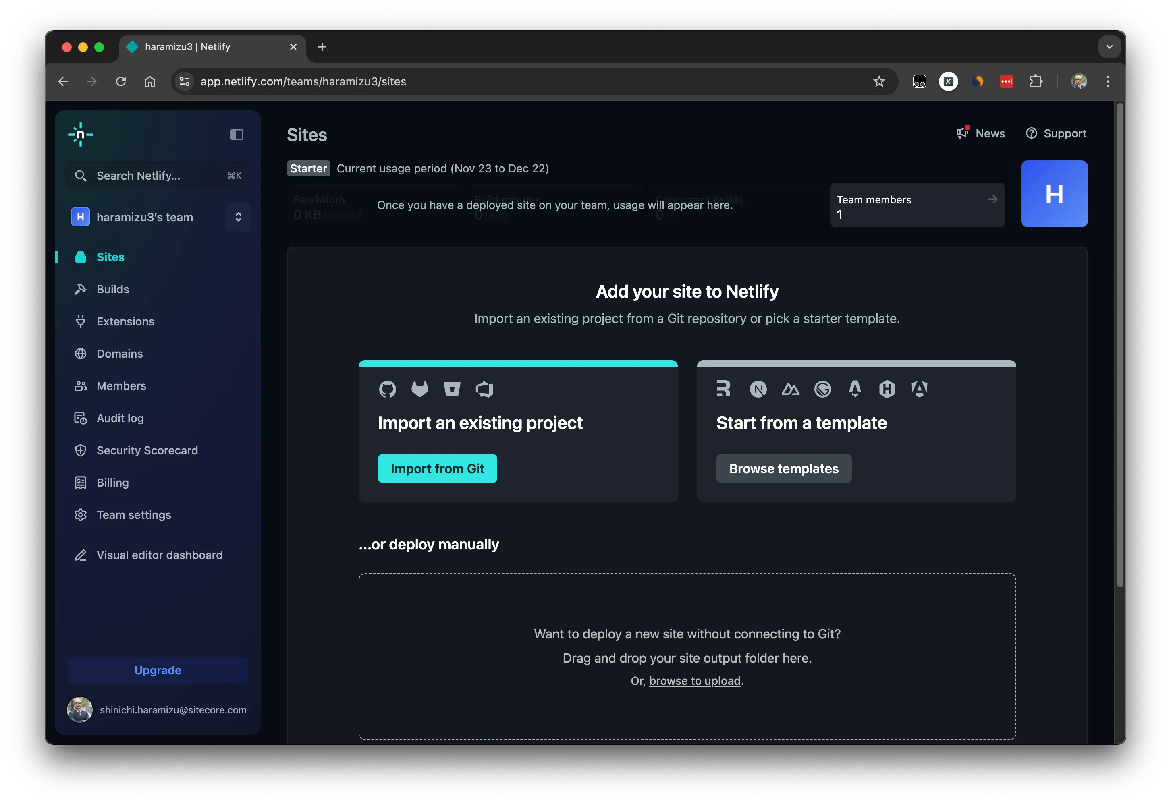Screen dimensions: 1171x804
Task: Click the Bitbucket import icon
Action: (x=452, y=389)
